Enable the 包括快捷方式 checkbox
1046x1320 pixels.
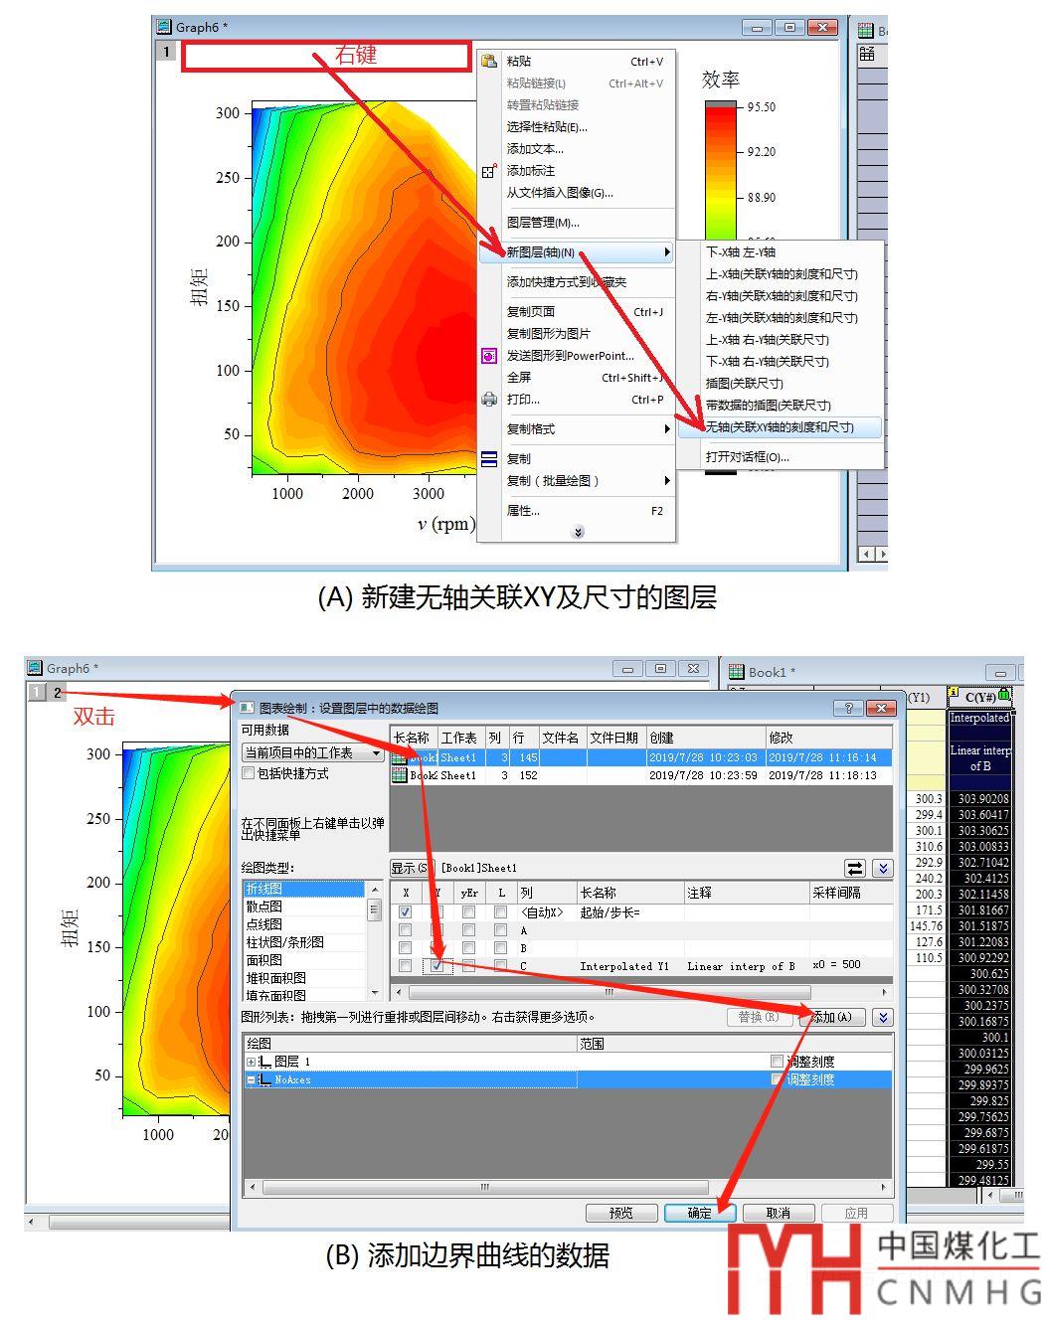[249, 773]
